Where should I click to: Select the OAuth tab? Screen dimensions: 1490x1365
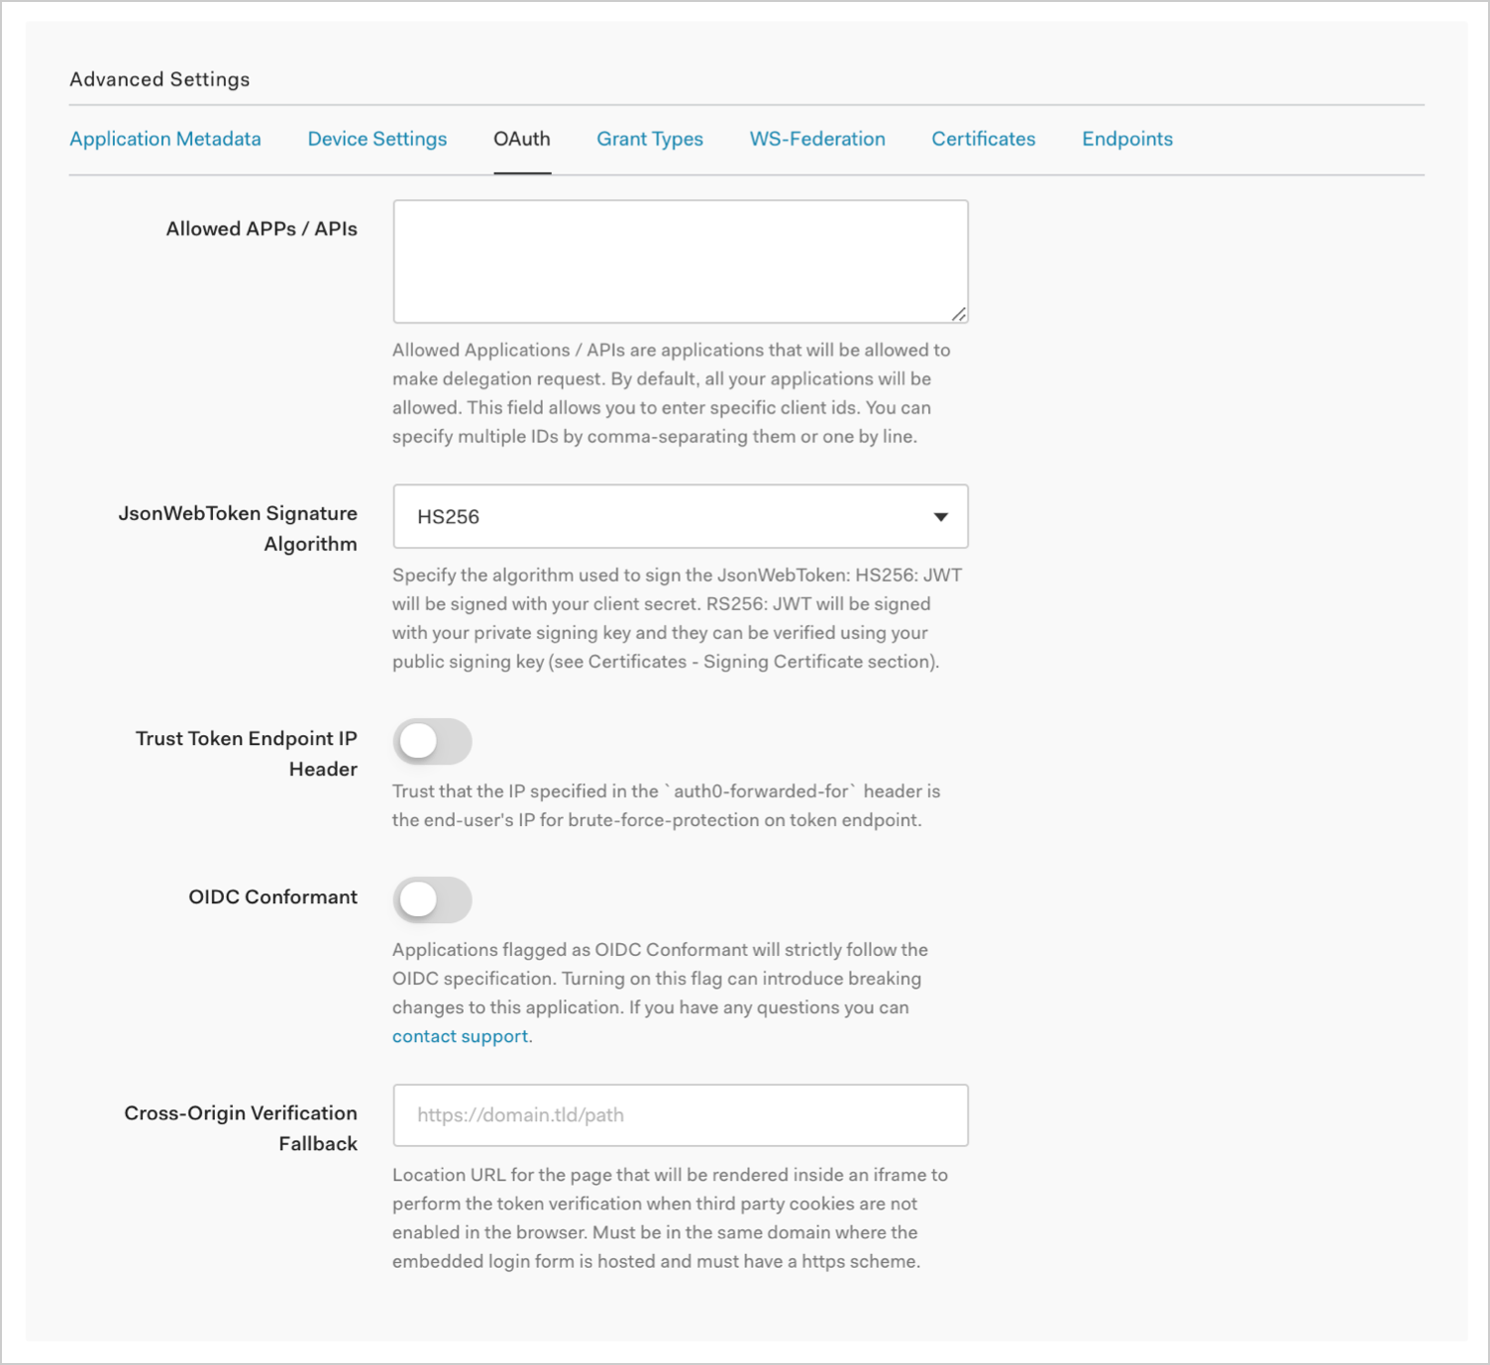click(x=522, y=139)
